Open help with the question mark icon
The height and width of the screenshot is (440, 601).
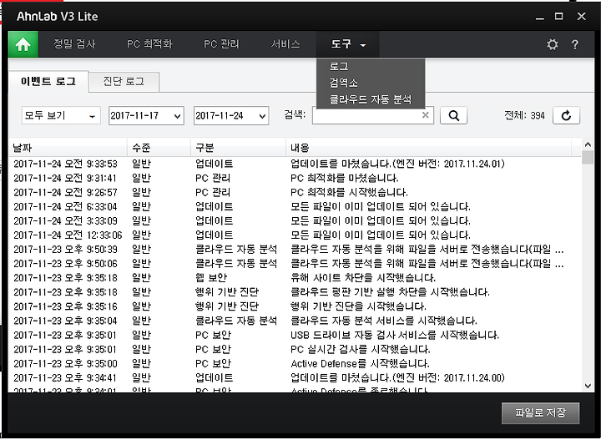574,44
